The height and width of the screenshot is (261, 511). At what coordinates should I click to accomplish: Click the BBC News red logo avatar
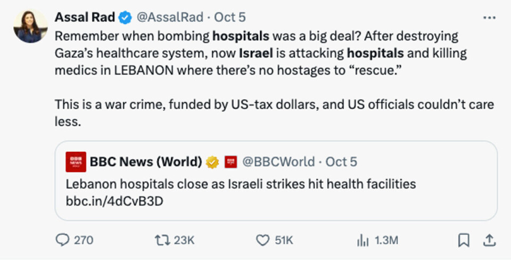[x=76, y=162]
